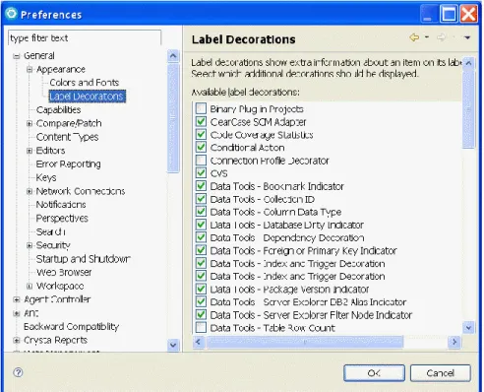Collapse the Appearance tree node
Viewport: 484px width, 392px height.
pos(30,70)
